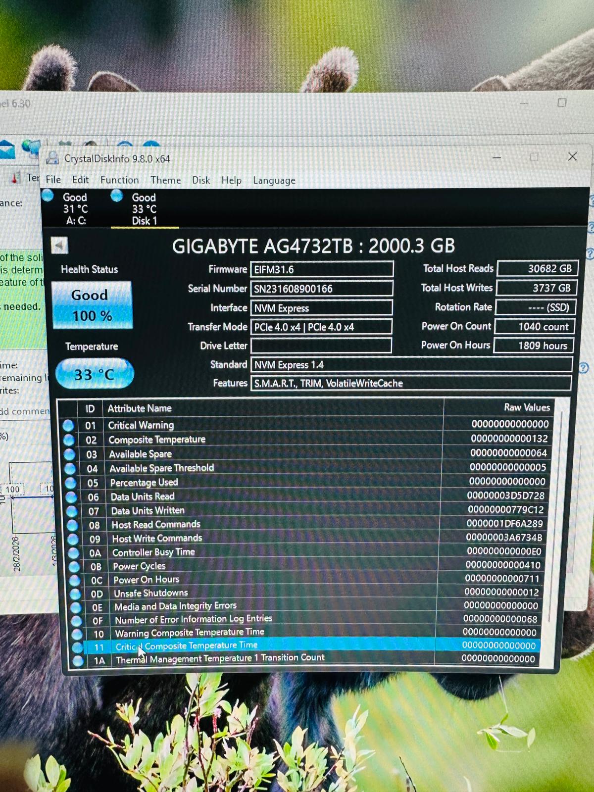The image size is (594, 792).
Task: Click the CrystalDiskInfo title bar app icon
Action: (x=52, y=158)
